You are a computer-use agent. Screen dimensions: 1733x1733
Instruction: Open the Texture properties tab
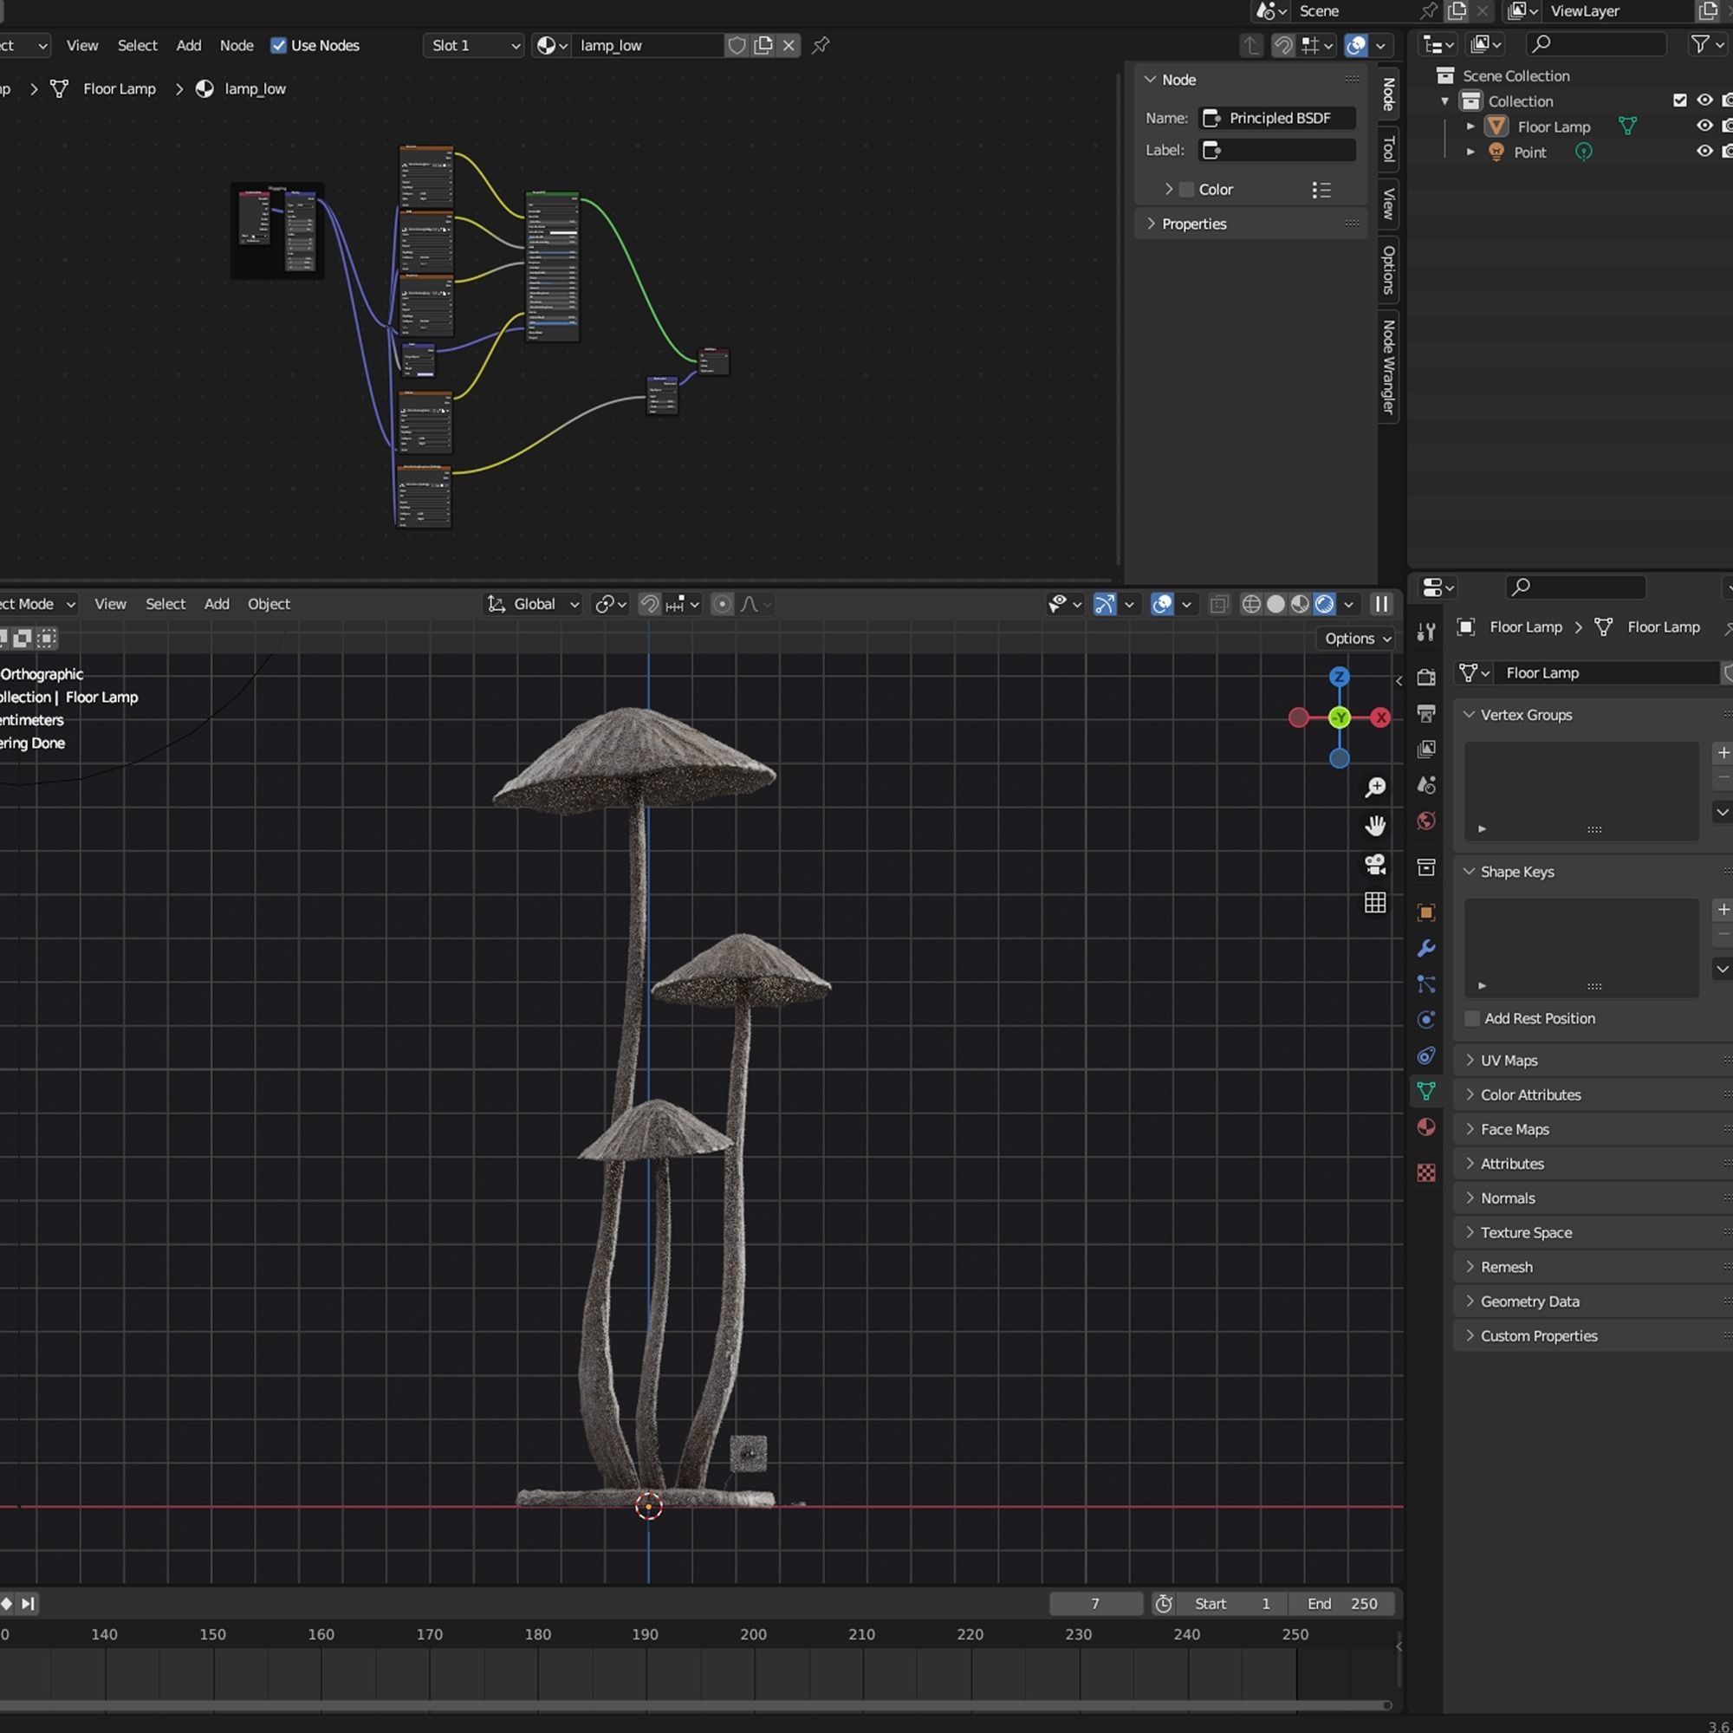coord(1426,1172)
